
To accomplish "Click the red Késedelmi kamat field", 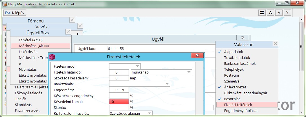I will [119, 102].
